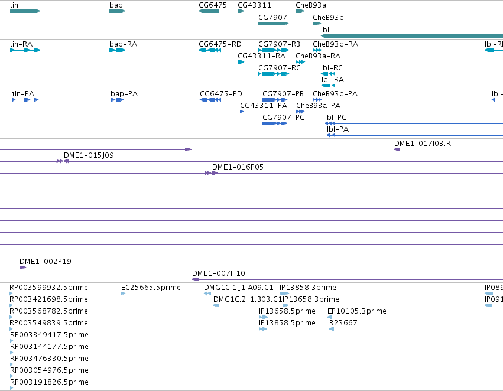Click the CG43311-PA CDS arrow
This screenshot has height=391, width=503.
point(242,112)
